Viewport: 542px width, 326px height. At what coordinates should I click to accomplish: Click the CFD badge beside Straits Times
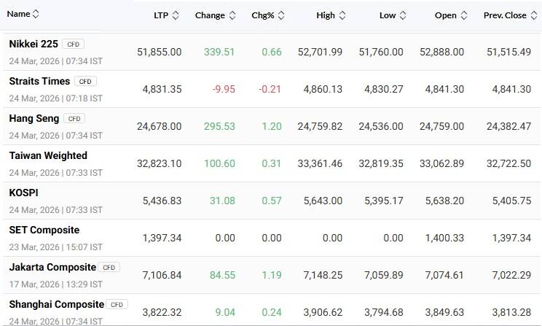point(85,82)
